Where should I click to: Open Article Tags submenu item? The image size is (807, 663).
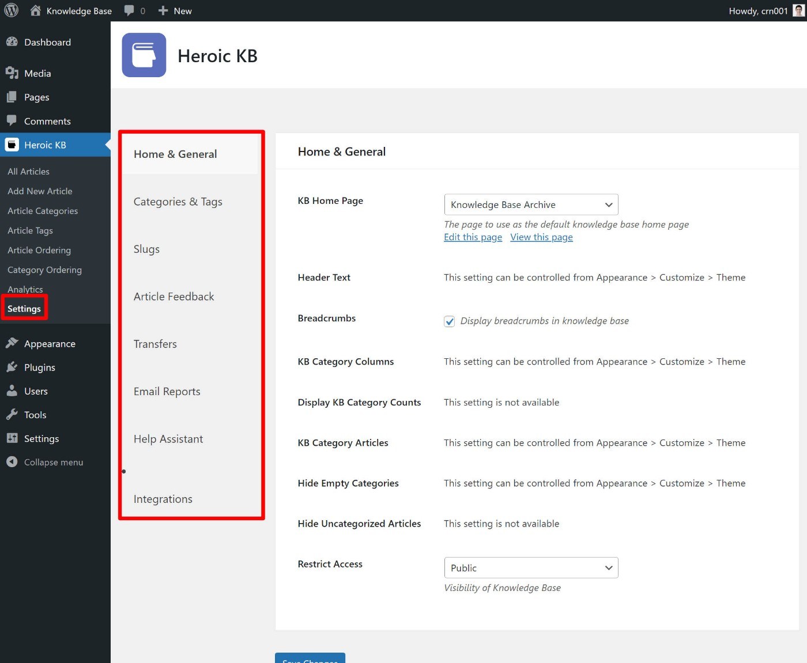[x=30, y=230]
